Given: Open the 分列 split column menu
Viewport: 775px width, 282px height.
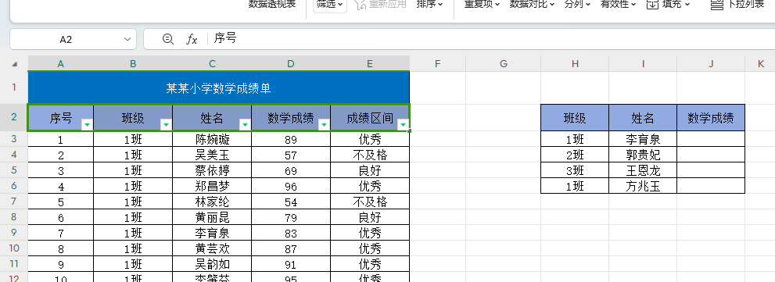Looking at the screenshot, I should pos(577,4).
